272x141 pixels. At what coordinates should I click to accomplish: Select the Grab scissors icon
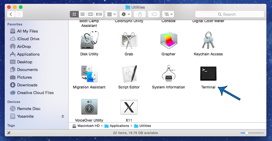click(129, 40)
